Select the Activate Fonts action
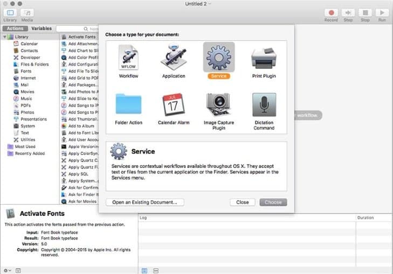Image resolution: width=393 pixels, height=274 pixels. tap(80, 37)
